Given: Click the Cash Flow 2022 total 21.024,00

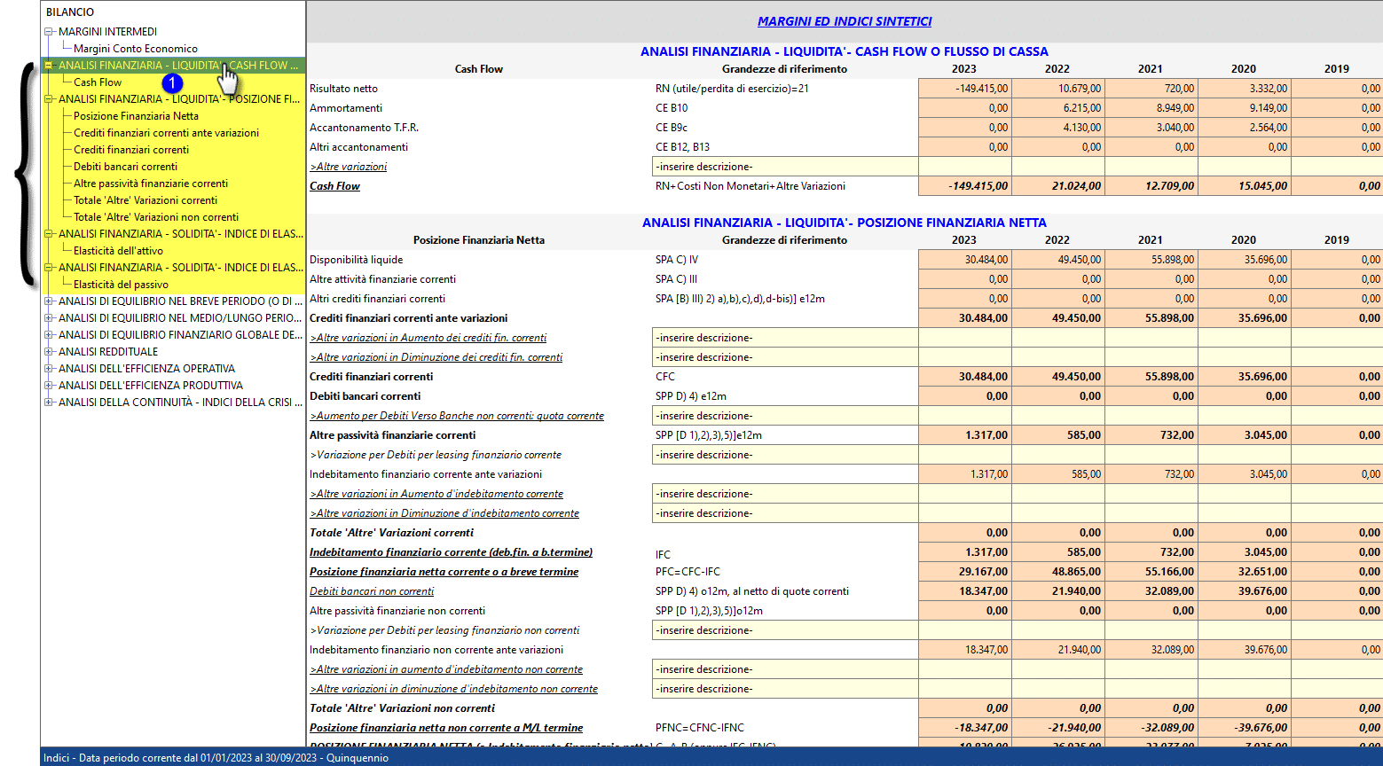Looking at the screenshot, I should point(1058,186).
